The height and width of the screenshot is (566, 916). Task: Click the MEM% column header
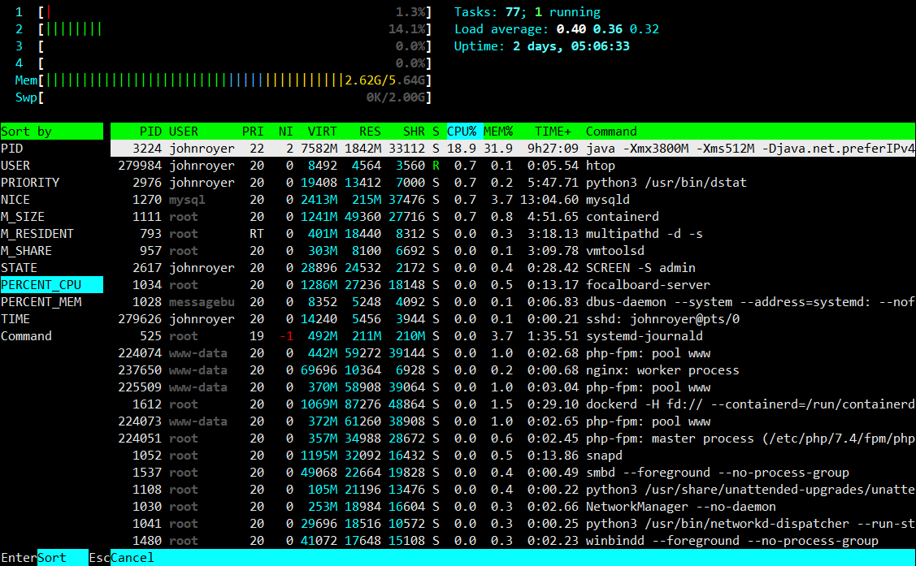coord(498,132)
